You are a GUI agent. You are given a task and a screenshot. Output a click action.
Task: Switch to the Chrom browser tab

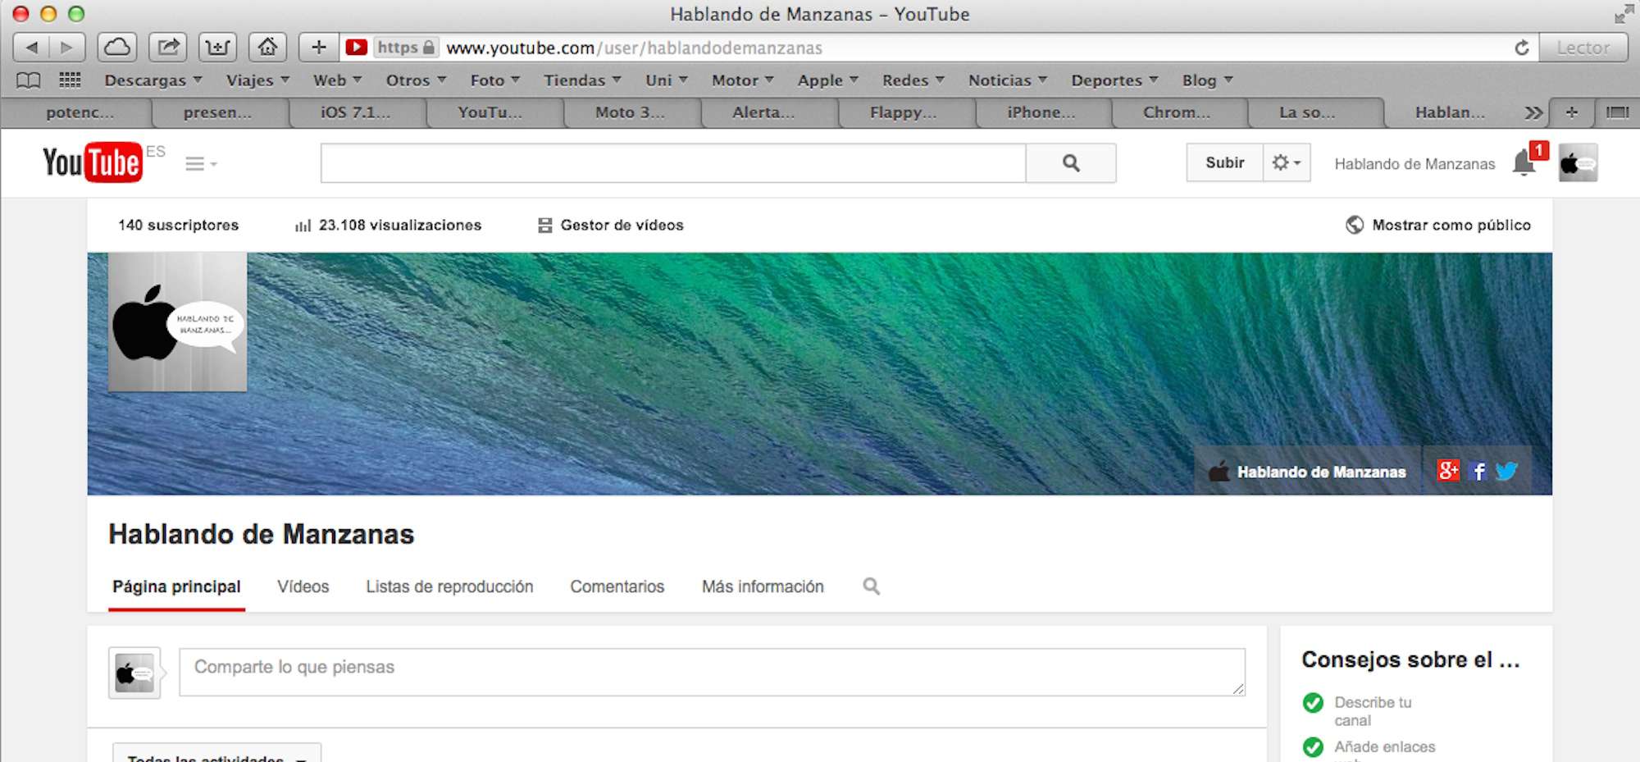pos(1178,112)
